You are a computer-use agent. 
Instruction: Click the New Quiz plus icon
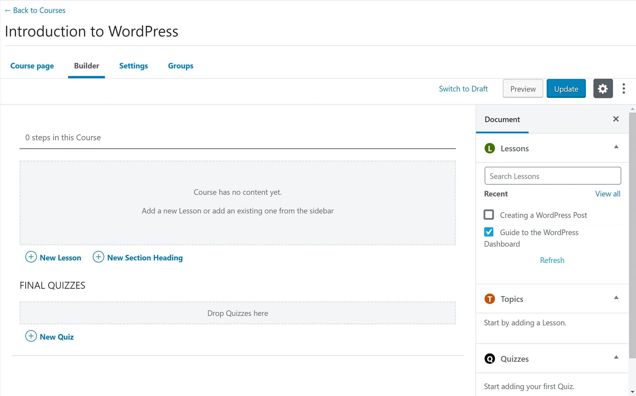point(31,336)
